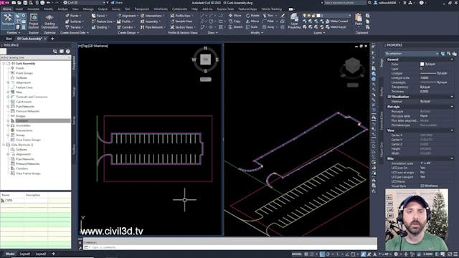Add a new drawing tab plus button
459x258 pixels.
[52, 39]
